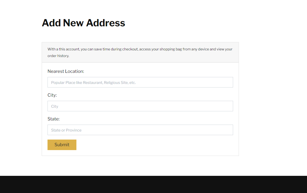Click the State label
307x193 pixels.
(x=53, y=119)
